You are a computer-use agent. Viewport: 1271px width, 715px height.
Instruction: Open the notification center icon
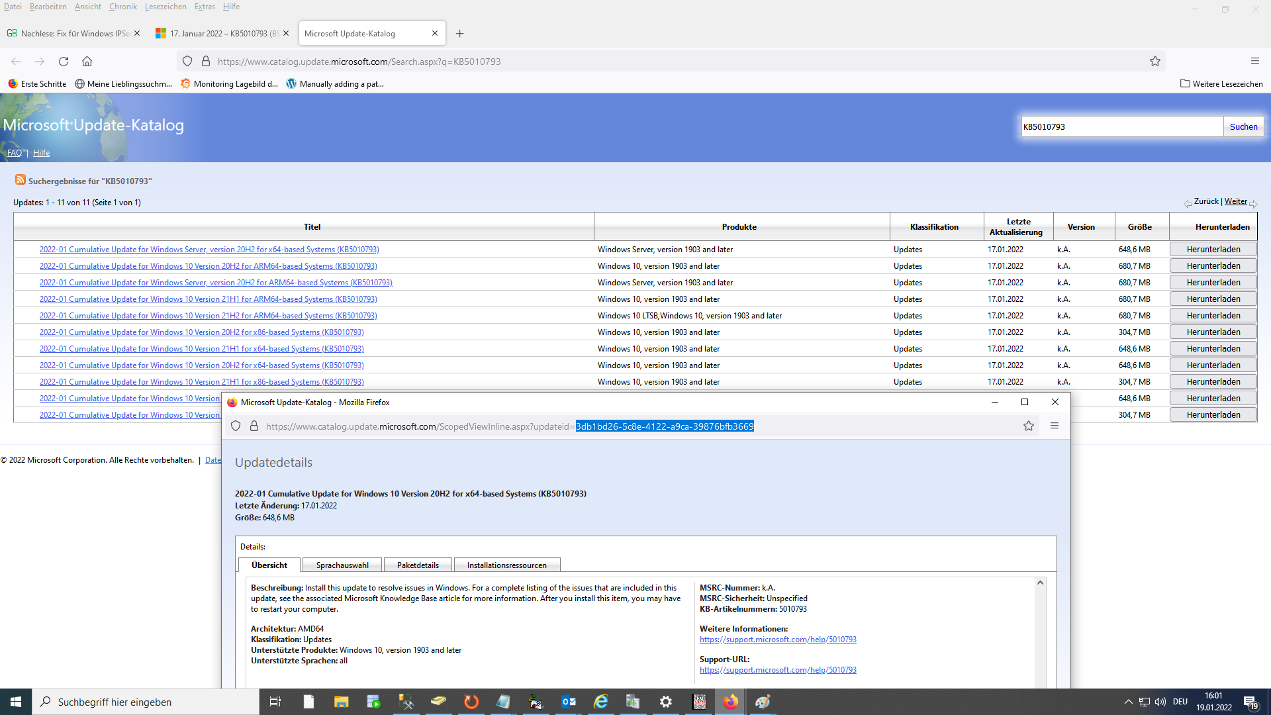coord(1250,702)
